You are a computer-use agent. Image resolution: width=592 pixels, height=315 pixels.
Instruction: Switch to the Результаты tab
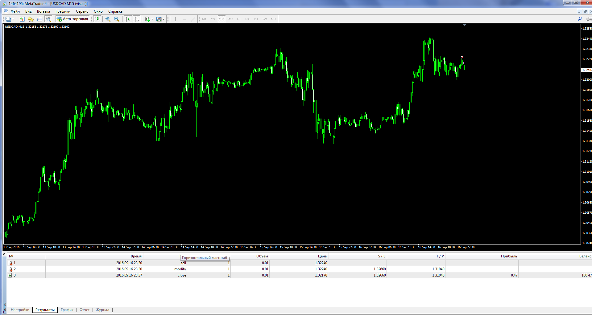(x=45, y=310)
